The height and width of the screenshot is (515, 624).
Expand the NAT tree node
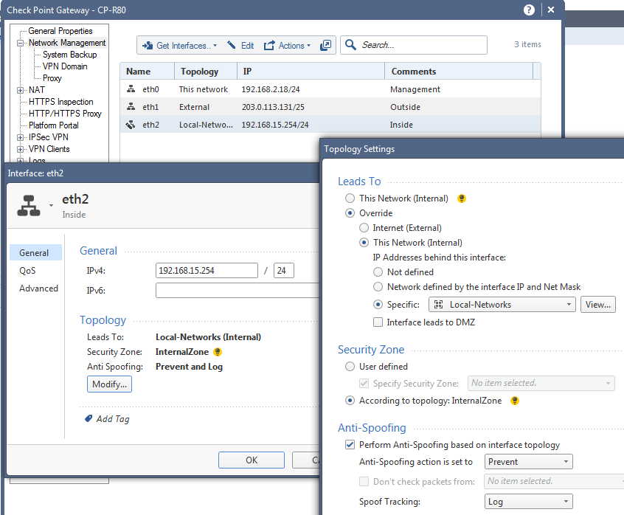(x=21, y=90)
